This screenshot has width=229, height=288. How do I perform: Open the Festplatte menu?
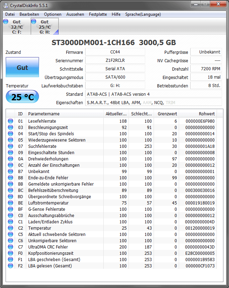[x=98, y=14]
